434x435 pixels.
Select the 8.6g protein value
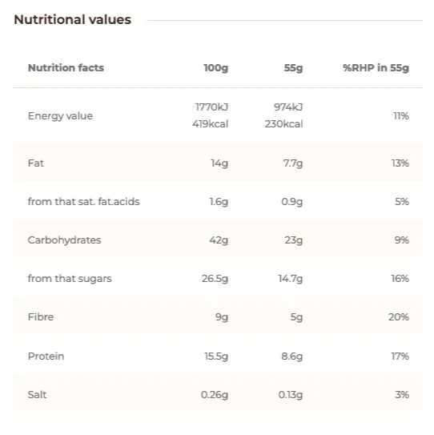pyautogui.click(x=292, y=356)
